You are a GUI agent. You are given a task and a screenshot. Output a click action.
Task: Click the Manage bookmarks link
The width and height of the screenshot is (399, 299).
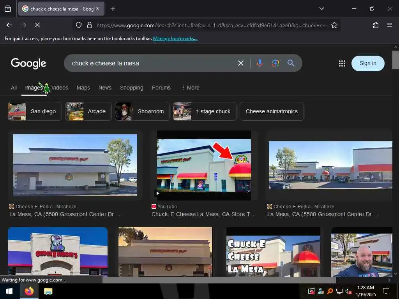[175, 39]
